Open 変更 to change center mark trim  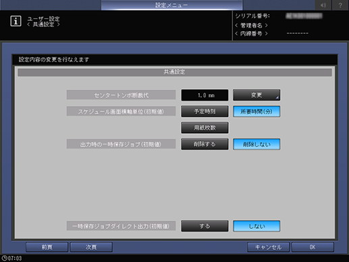(257, 95)
